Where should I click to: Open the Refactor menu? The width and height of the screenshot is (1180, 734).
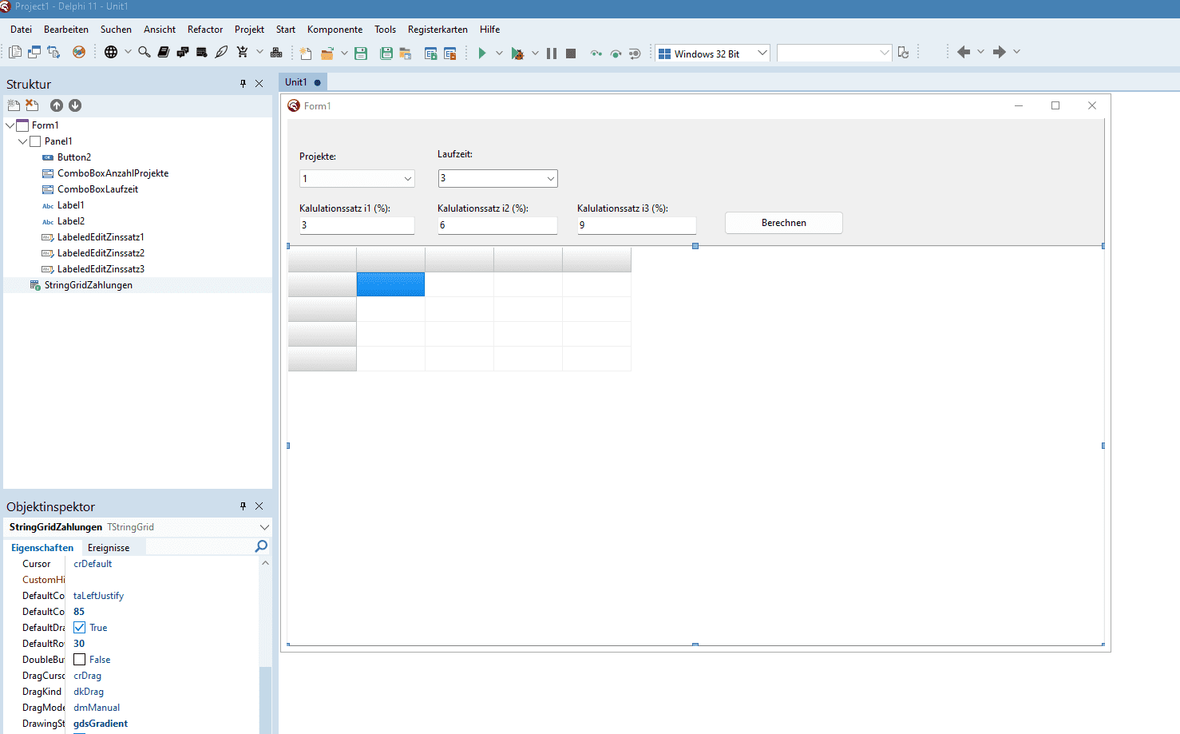[x=205, y=30]
